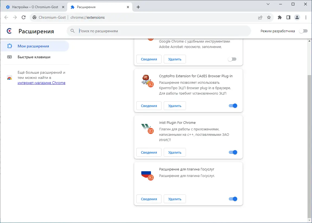Viewport: 312px width, 223px height.
Task: Reload the page
Action: pos(24,17)
